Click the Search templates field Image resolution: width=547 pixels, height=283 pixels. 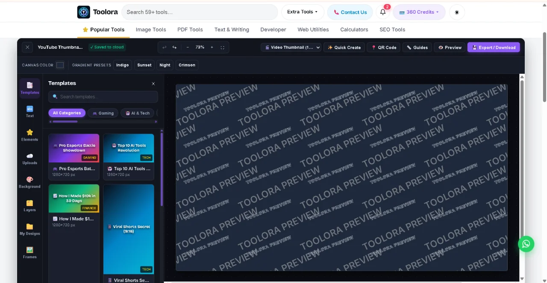click(x=103, y=97)
